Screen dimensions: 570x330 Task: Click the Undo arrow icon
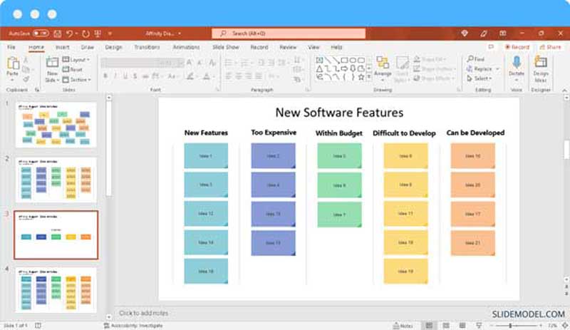(69, 33)
